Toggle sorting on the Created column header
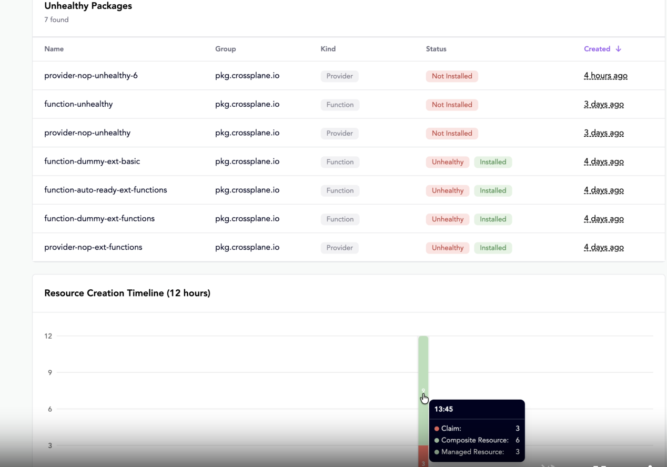Viewport: 667px width, 467px height. (x=598, y=48)
